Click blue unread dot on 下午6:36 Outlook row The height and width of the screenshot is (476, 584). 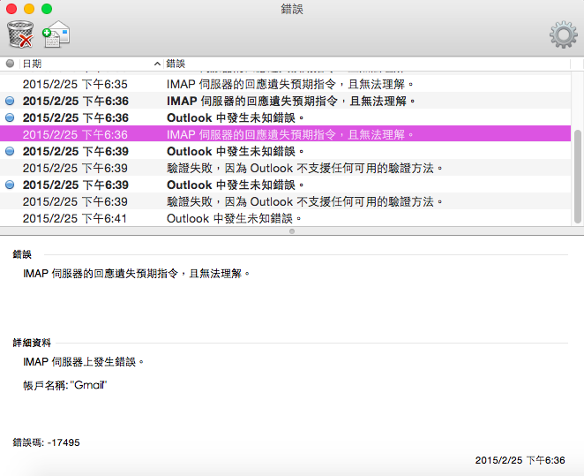[10, 117]
